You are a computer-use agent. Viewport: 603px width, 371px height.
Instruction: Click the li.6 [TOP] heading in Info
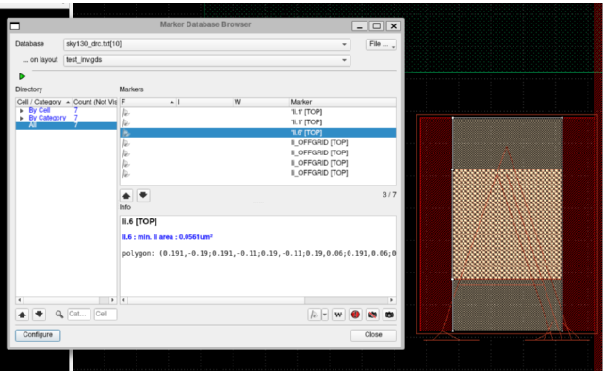(x=139, y=222)
